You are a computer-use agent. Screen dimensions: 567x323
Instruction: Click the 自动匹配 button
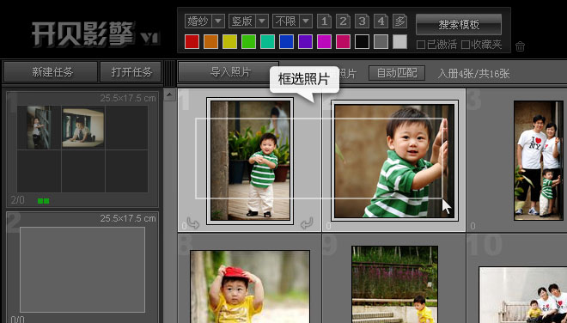click(x=397, y=73)
